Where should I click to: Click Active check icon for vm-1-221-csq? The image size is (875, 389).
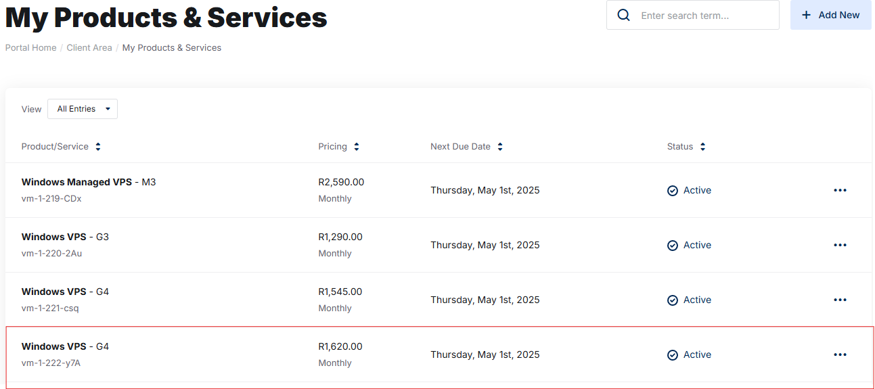click(x=673, y=300)
